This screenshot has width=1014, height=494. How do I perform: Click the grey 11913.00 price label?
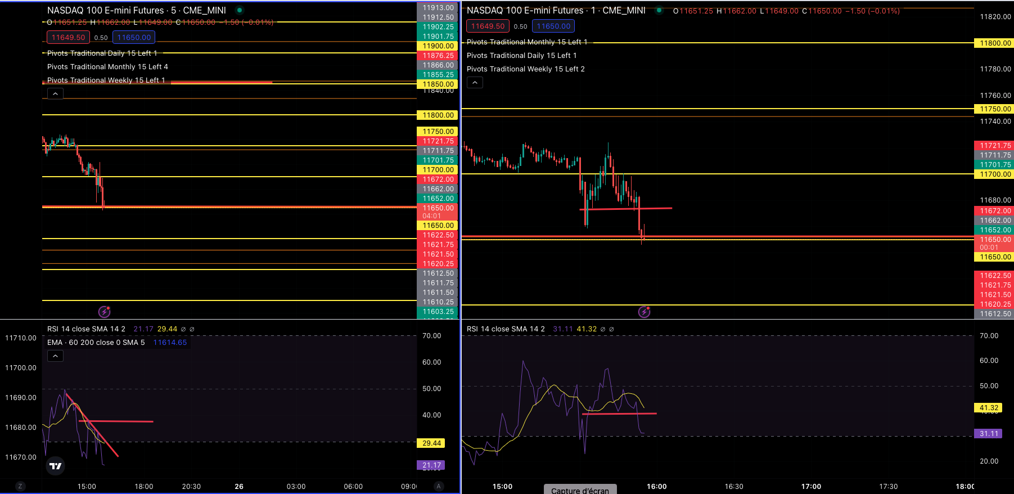point(437,8)
